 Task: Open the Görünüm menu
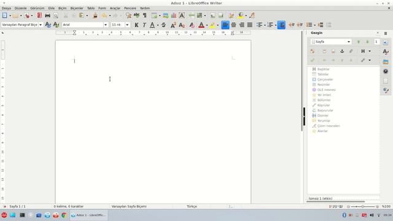[x=37, y=8]
